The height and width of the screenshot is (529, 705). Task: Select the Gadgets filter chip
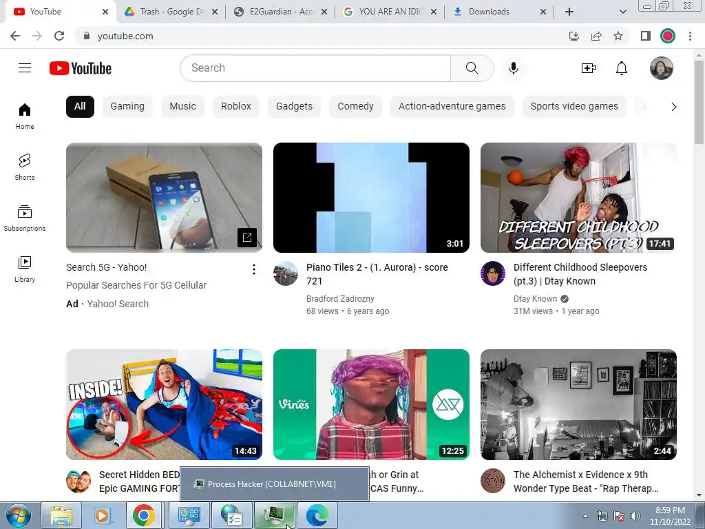[x=294, y=107]
